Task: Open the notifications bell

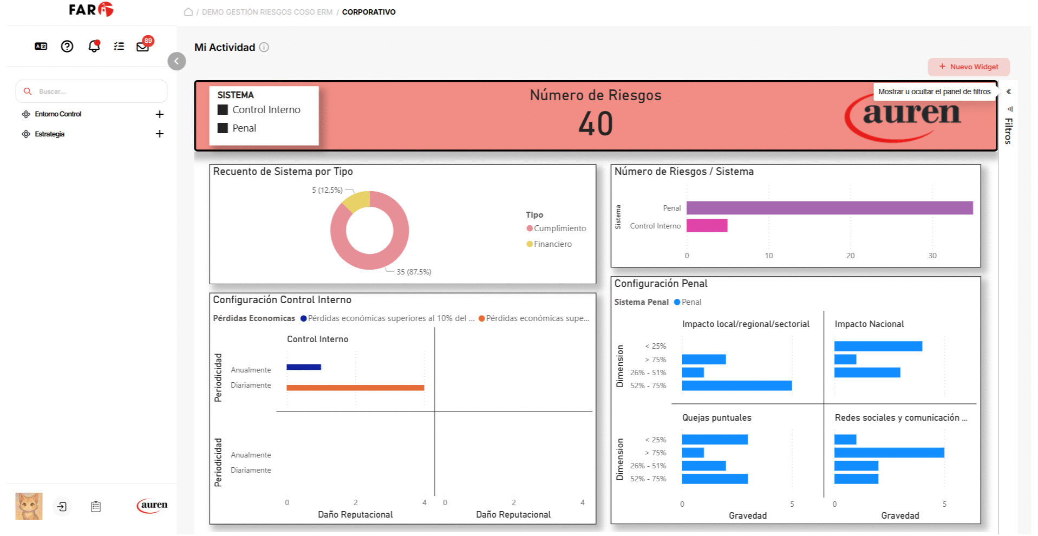Action: 94,47
